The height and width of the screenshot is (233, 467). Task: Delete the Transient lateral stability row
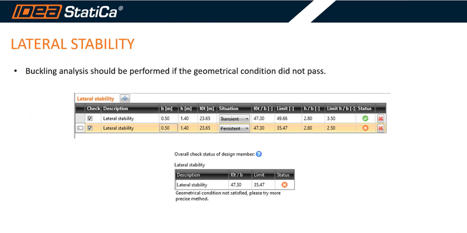[381, 118]
